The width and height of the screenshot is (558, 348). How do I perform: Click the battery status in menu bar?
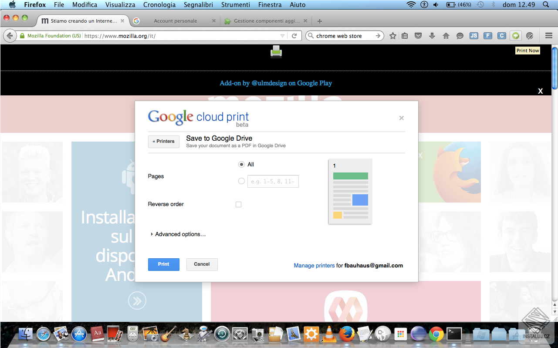459,5
